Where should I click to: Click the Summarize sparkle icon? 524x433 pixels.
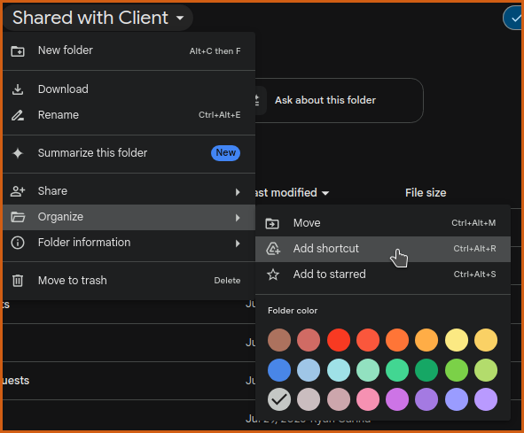(18, 153)
